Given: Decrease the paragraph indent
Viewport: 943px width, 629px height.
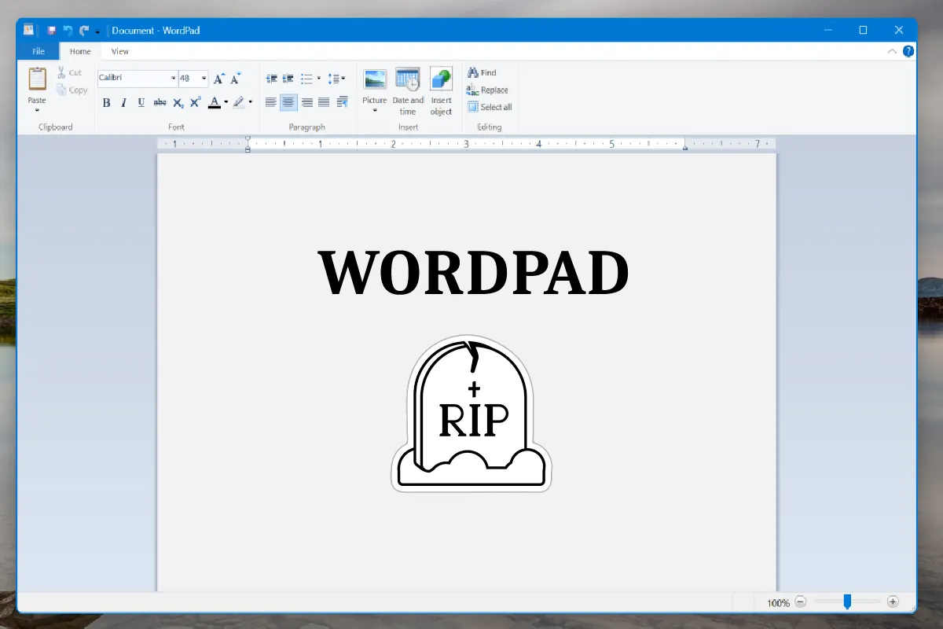Looking at the screenshot, I should (x=272, y=79).
